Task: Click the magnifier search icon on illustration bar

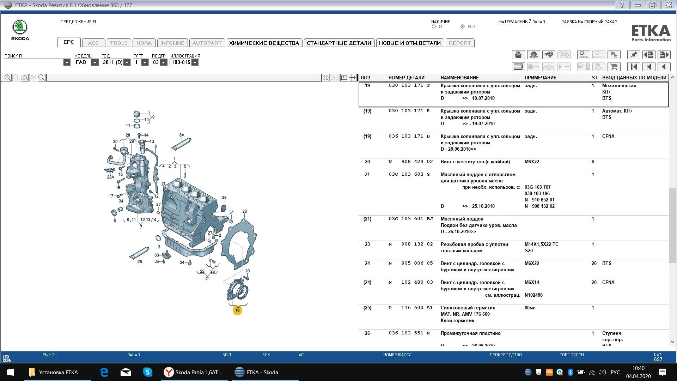Action: [41, 78]
